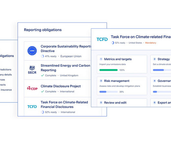The height and width of the screenshot is (142, 171).
Task: Click the 'insurance' item in left panel
Action: click(6, 90)
